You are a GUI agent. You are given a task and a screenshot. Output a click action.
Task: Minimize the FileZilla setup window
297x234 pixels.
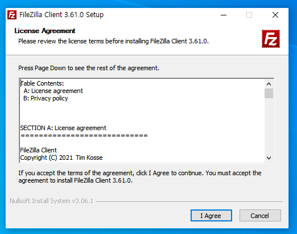point(224,15)
